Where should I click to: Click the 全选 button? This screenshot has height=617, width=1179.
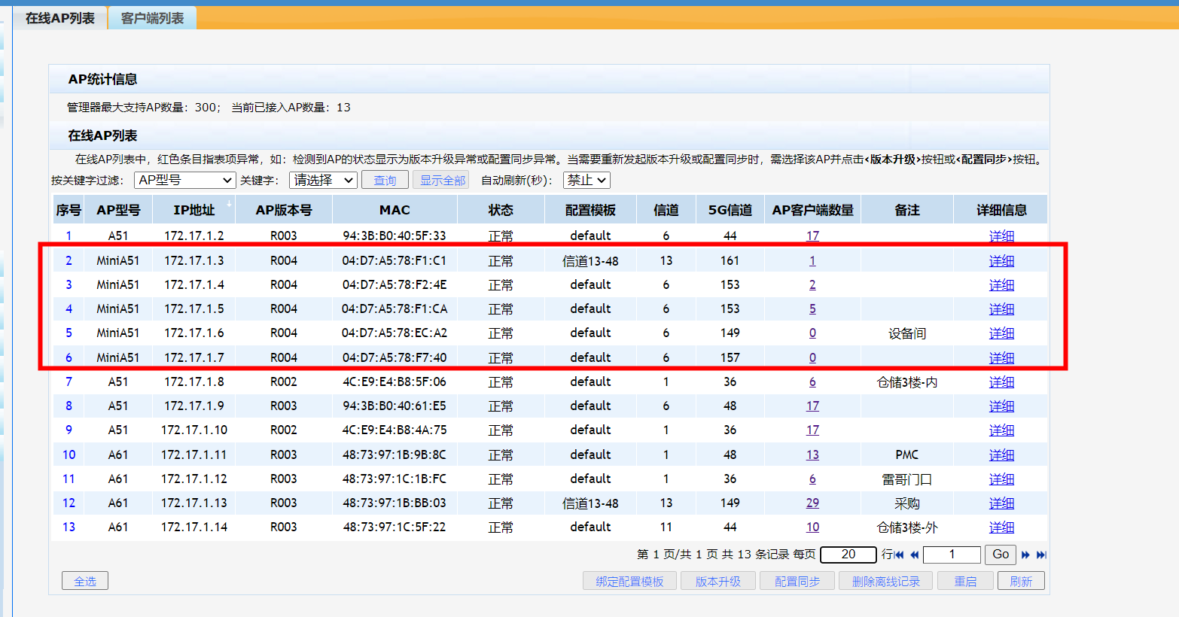[x=85, y=581]
